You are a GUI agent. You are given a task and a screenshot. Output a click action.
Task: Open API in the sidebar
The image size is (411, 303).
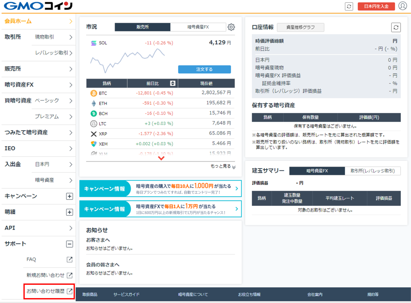(39, 228)
